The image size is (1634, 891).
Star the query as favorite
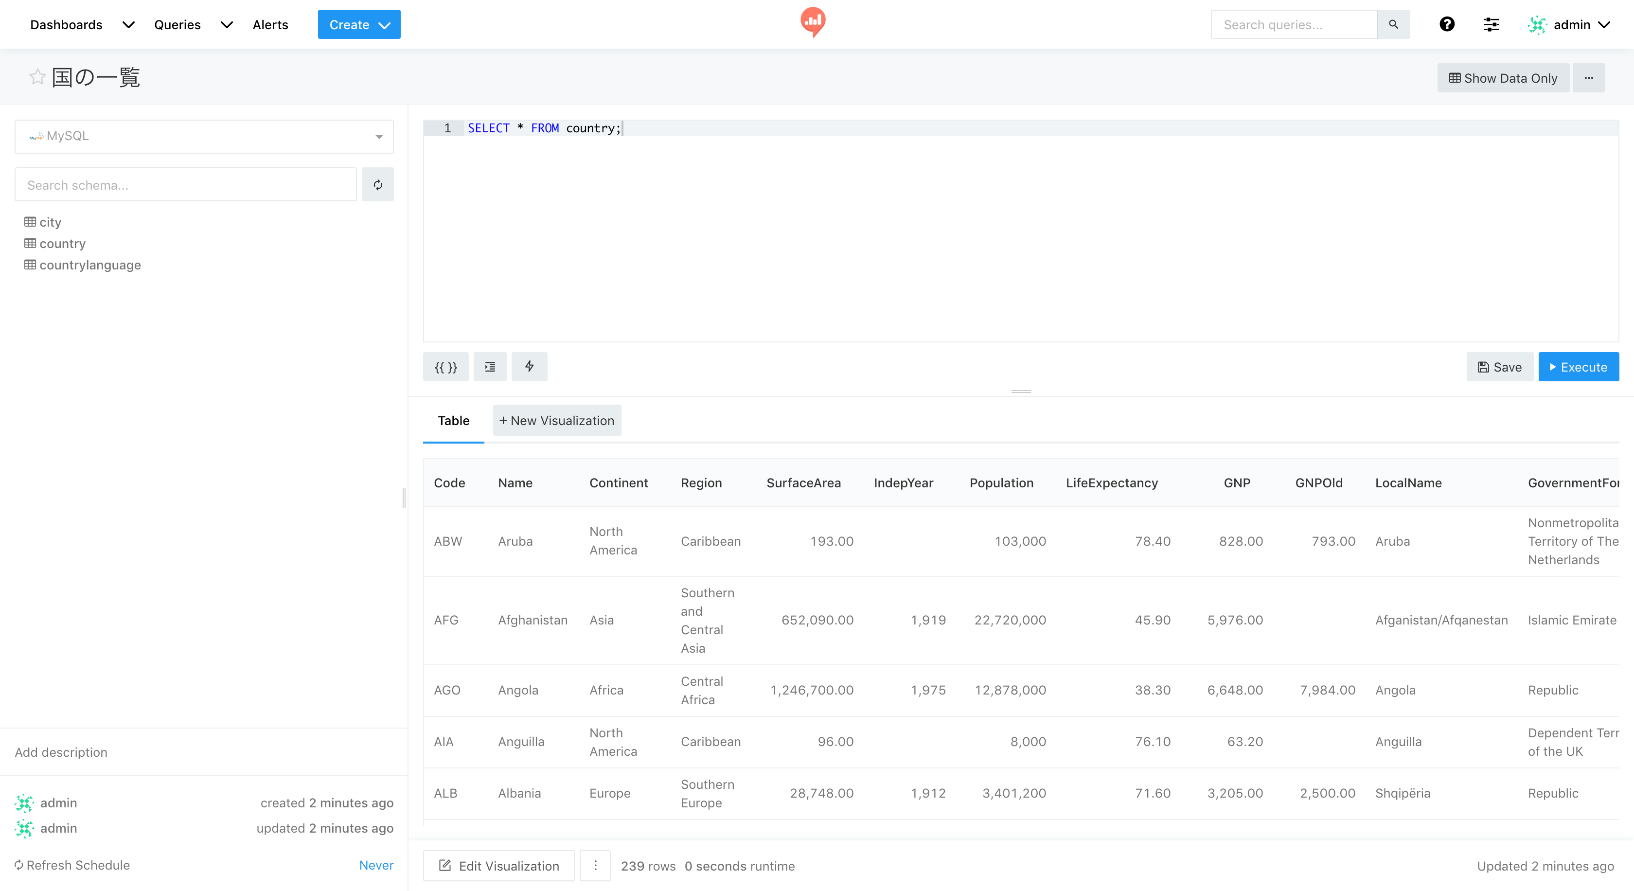tap(37, 77)
